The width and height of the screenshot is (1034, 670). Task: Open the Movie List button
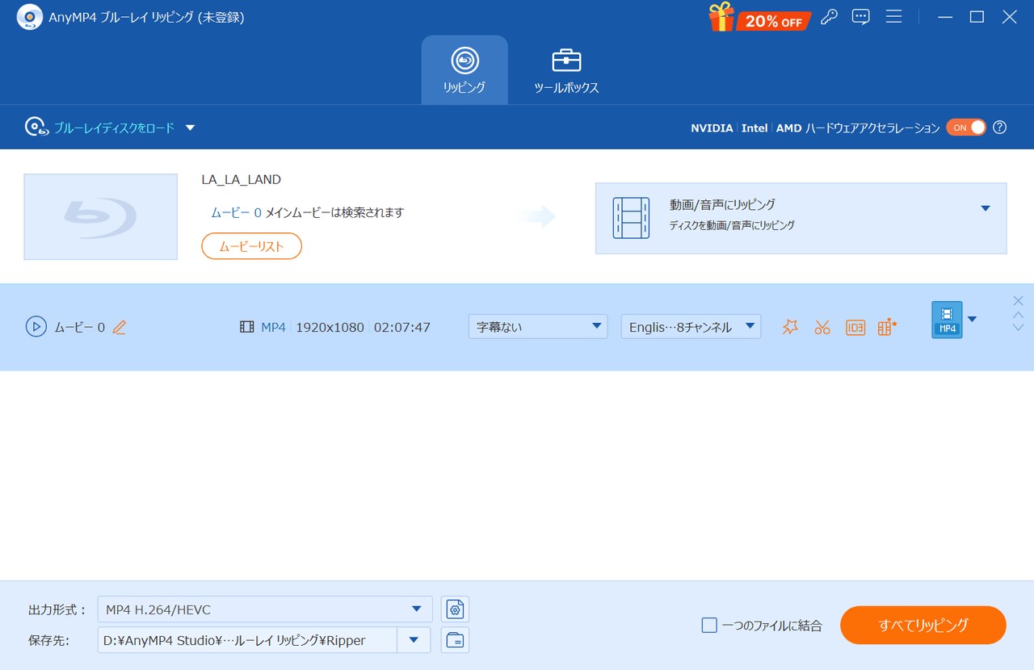tap(251, 246)
